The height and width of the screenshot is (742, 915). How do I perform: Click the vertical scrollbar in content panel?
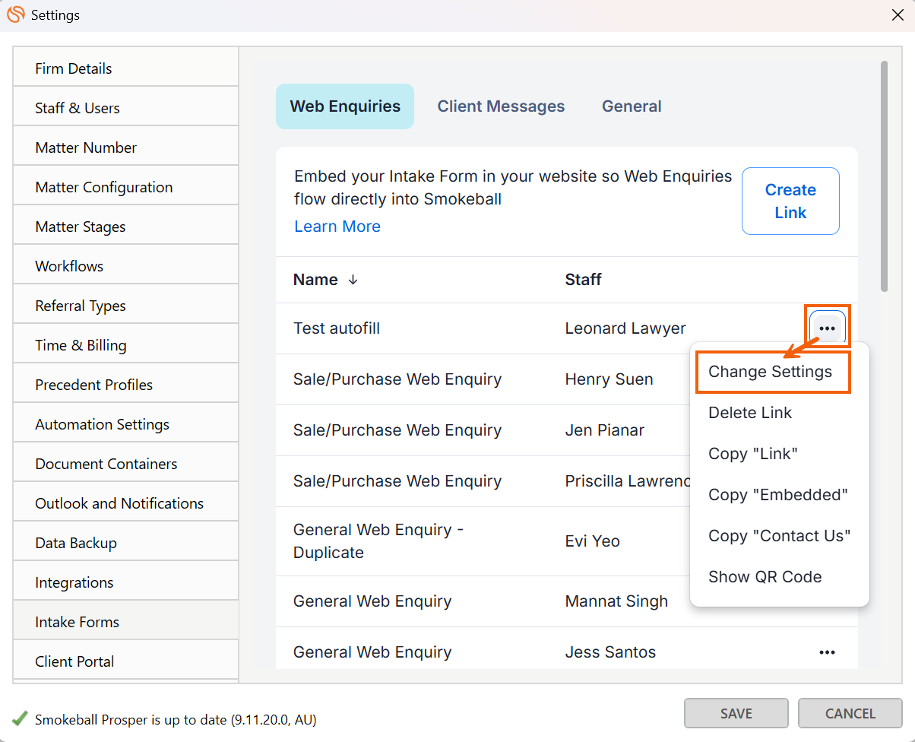(x=884, y=176)
